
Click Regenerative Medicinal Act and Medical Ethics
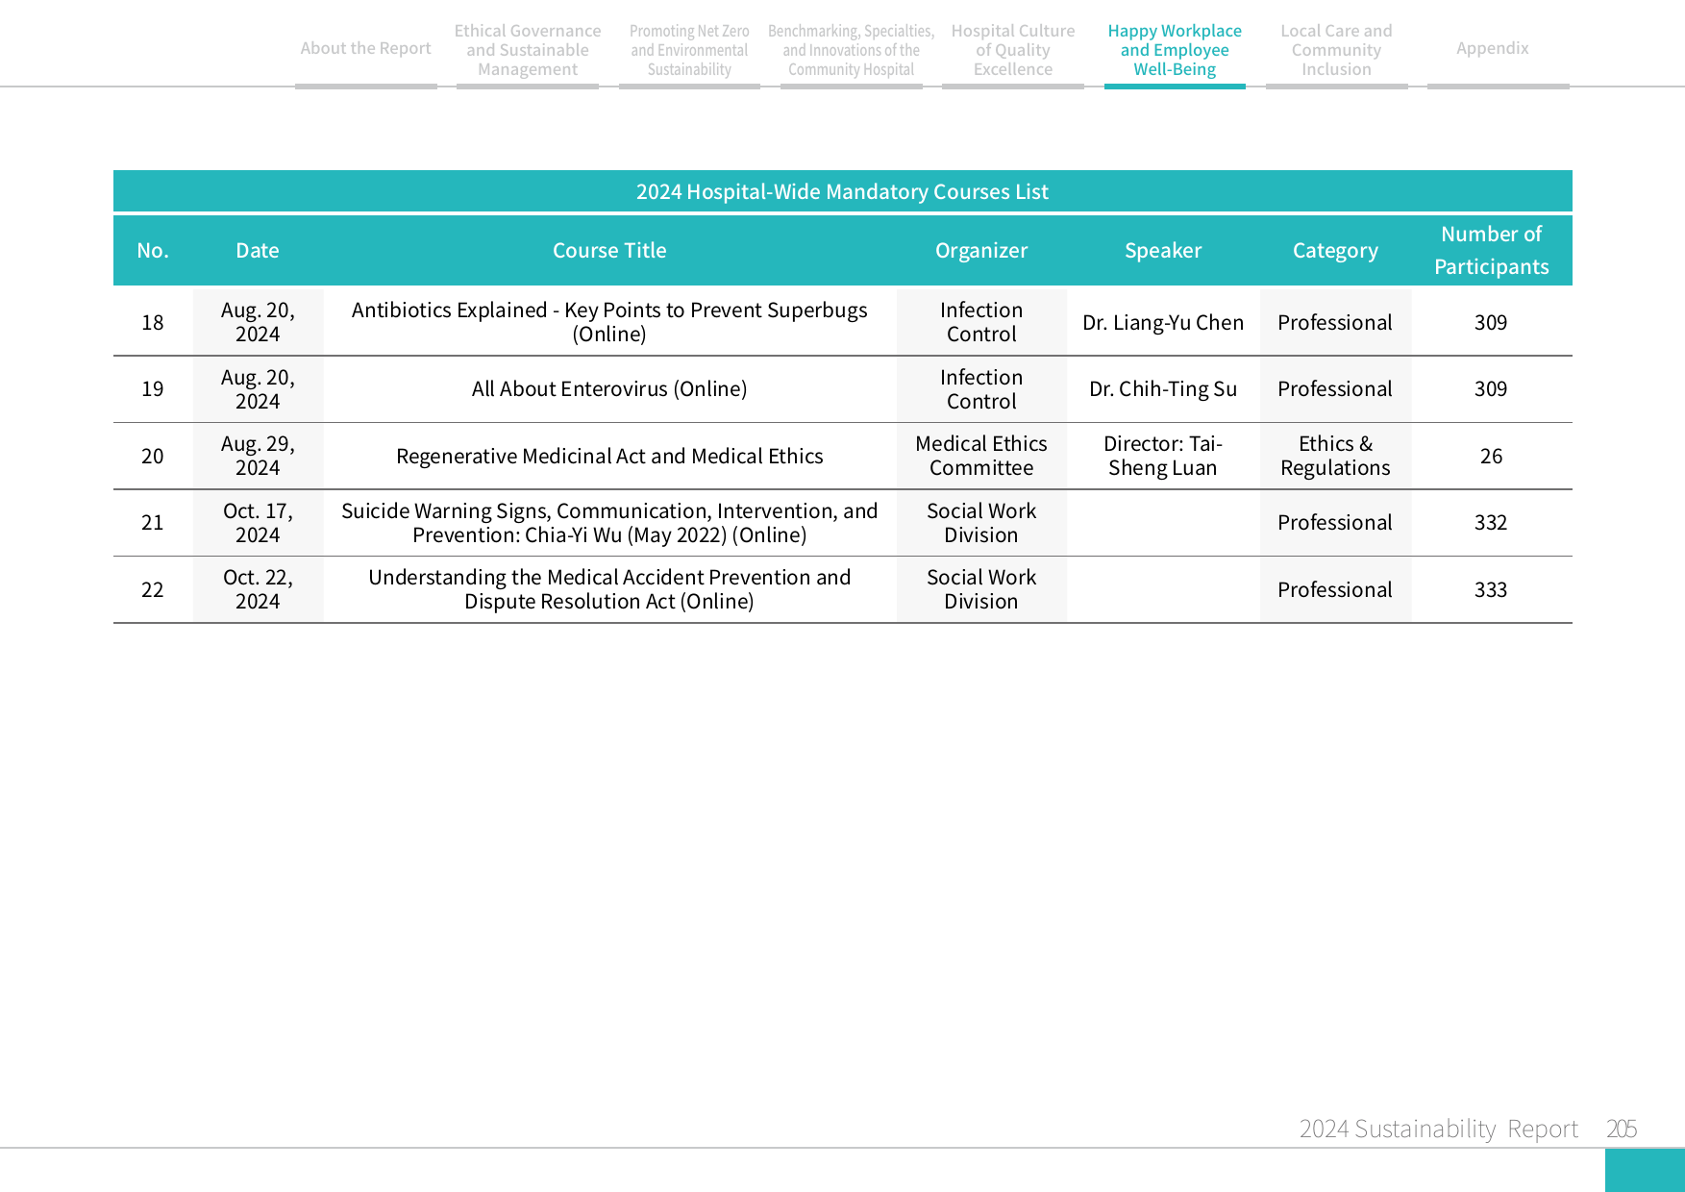(609, 457)
